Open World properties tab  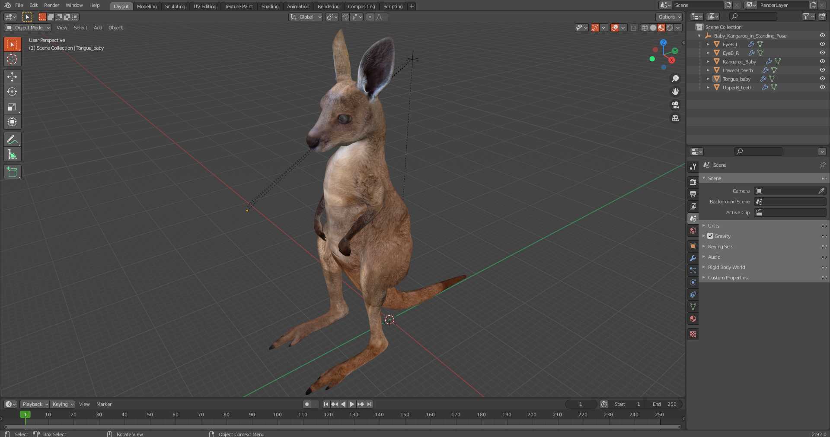coord(693,231)
